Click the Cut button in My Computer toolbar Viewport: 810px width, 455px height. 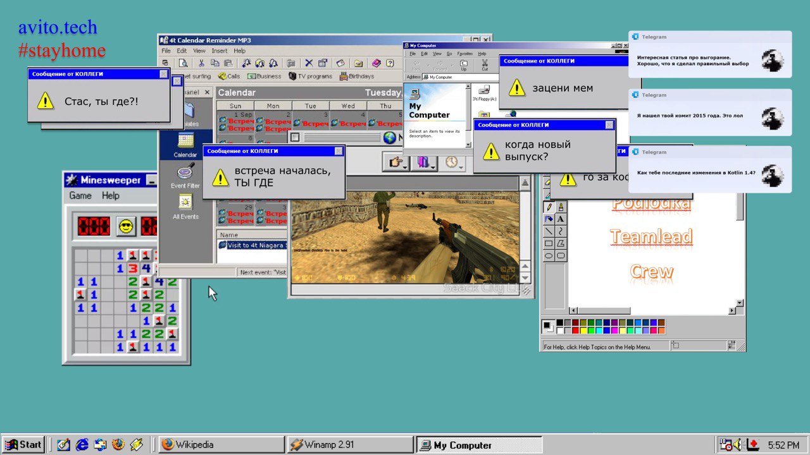(485, 65)
